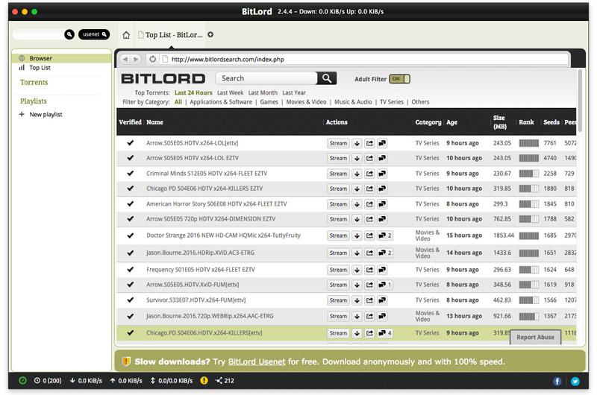597x395 pixels.
Task: Download Jason.Bourne.2016.HDRip.XViD.AC3-ETRG arrow icon
Action: click(357, 253)
